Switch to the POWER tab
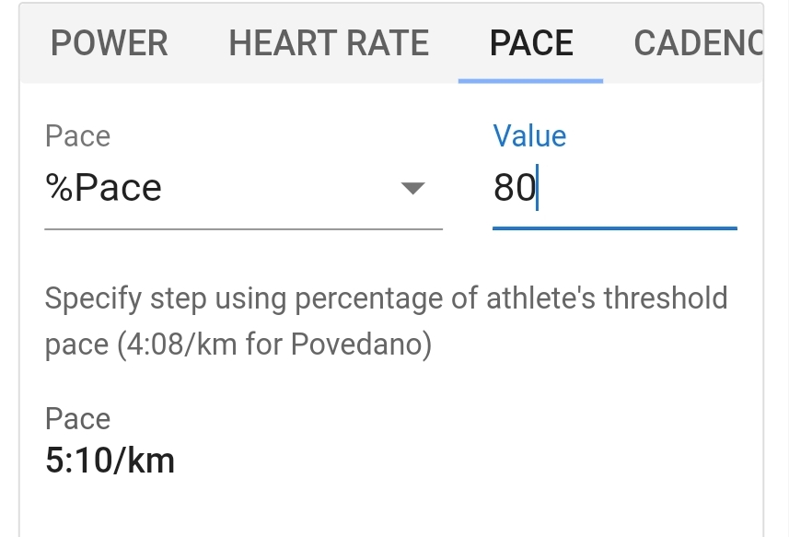This screenshot has height=537, width=789. click(x=110, y=42)
